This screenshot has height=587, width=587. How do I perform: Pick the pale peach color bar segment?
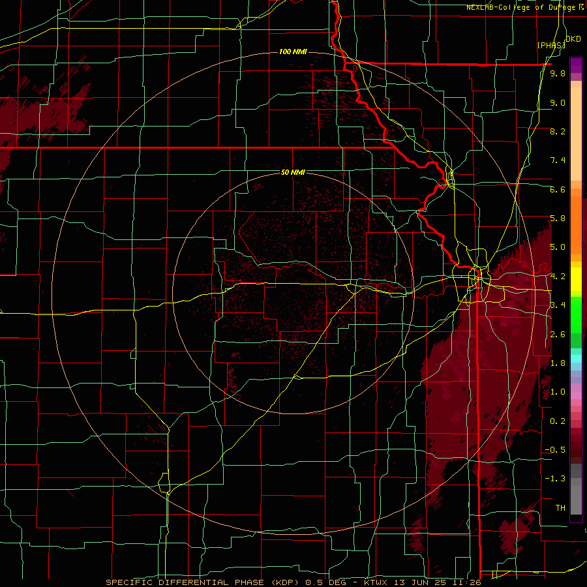coord(576,135)
